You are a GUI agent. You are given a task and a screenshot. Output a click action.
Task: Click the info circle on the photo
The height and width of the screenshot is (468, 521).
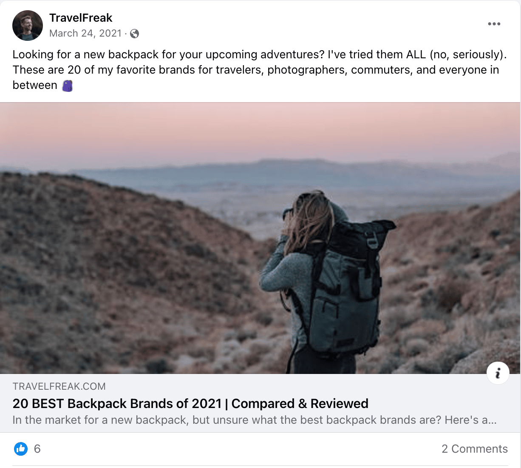(x=498, y=373)
